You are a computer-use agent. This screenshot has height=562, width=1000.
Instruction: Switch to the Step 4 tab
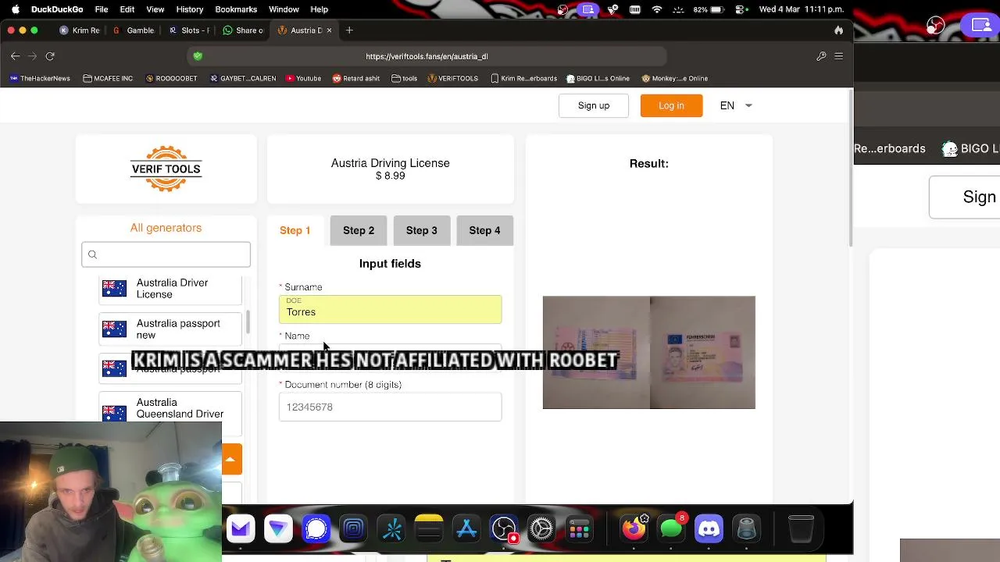click(x=484, y=230)
